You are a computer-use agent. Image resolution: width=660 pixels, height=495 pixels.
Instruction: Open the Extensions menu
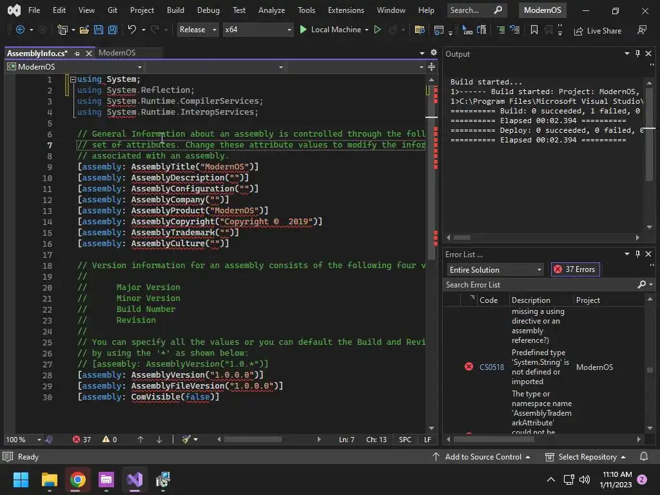pos(345,10)
